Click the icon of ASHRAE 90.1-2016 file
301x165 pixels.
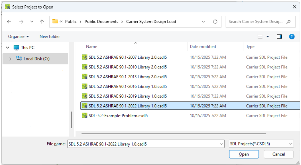coord(84,86)
